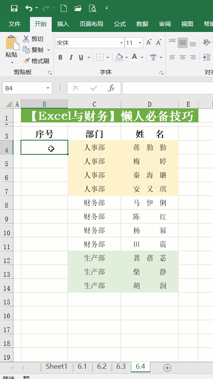Add a new sheet with plus icon

pyautogui.click(x=167, y=368)
